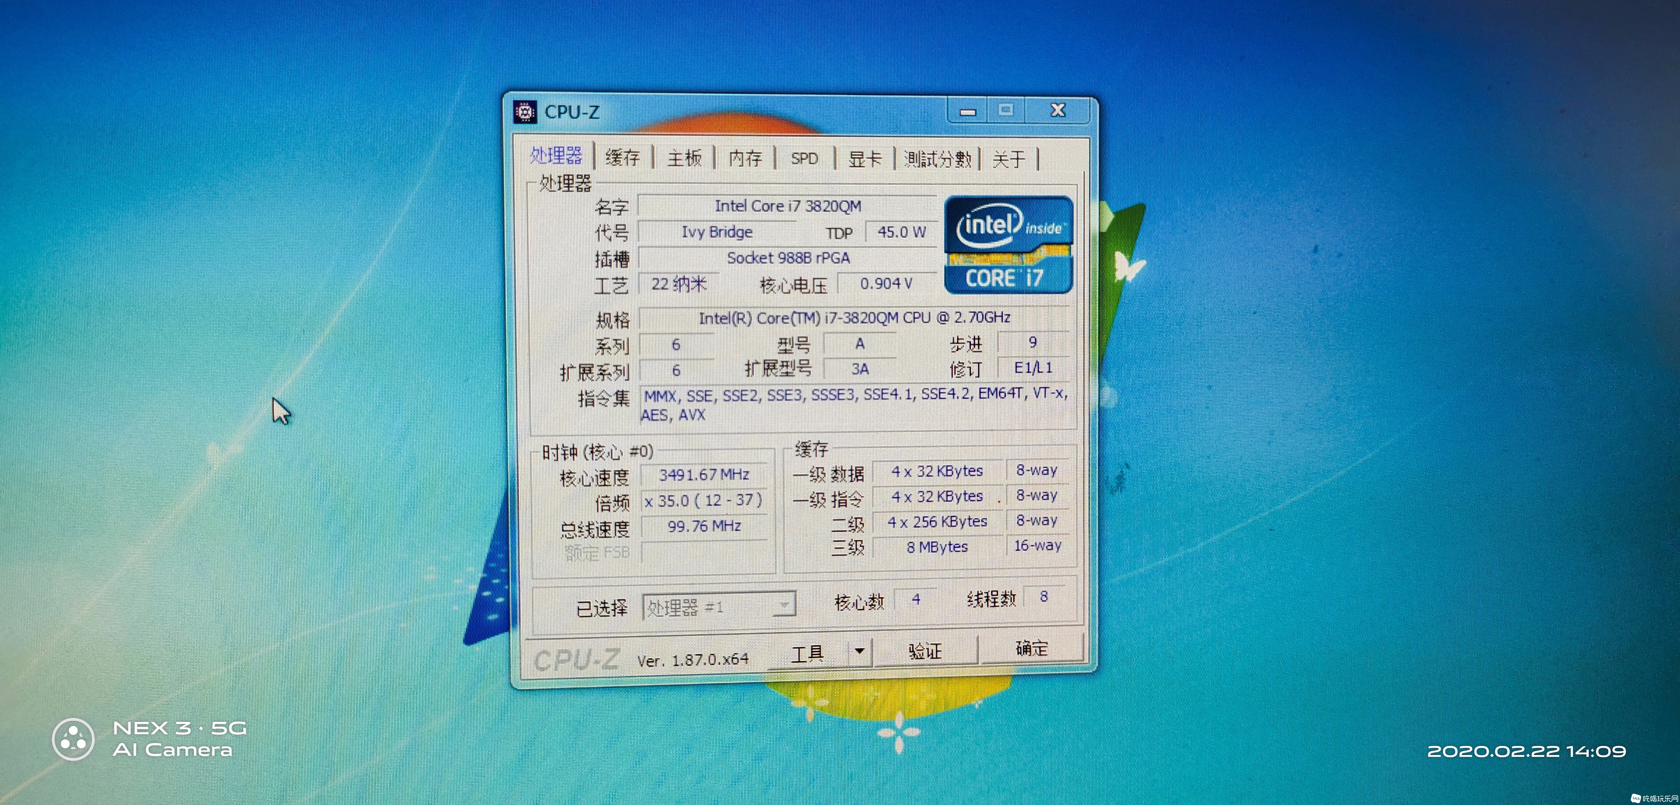The image size is (1680, 805).
Task: Click the 验证 button
Action: click(x=925, y=650)
